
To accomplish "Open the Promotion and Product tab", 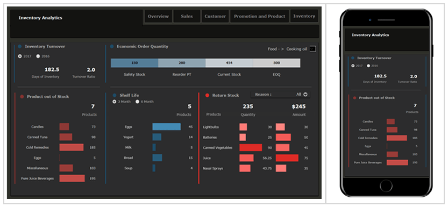I will point(259,16).
